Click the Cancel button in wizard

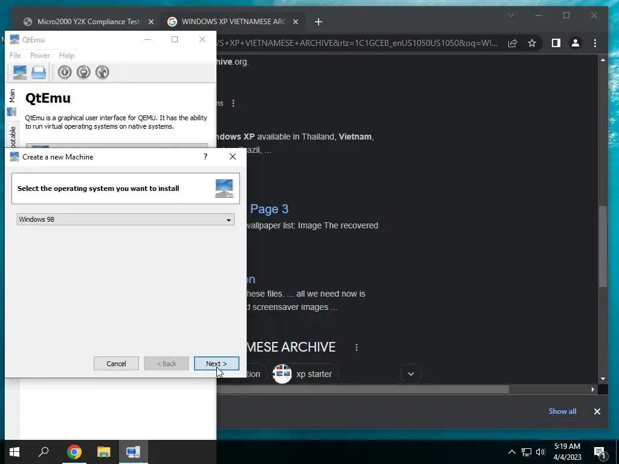click(116, 363)
